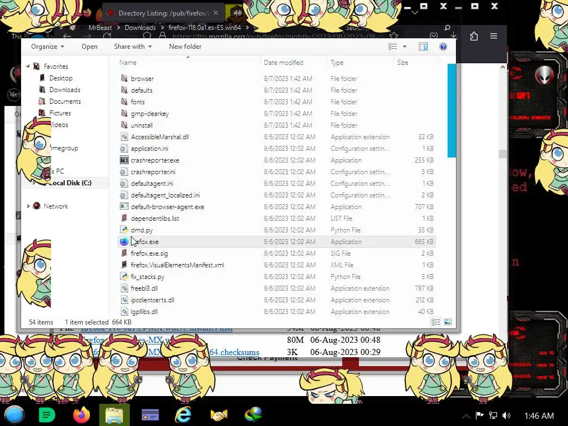Select dependentlibs.list file icon

point(124,218)
